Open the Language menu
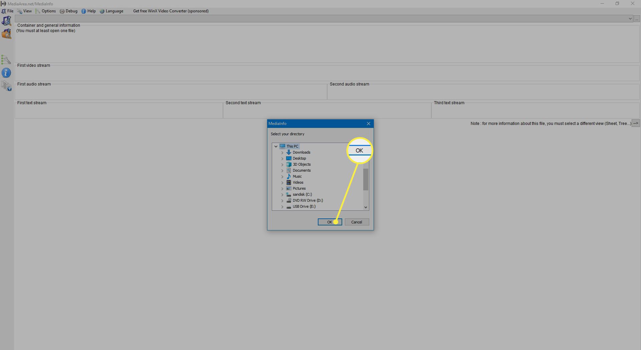 (112, 11)
